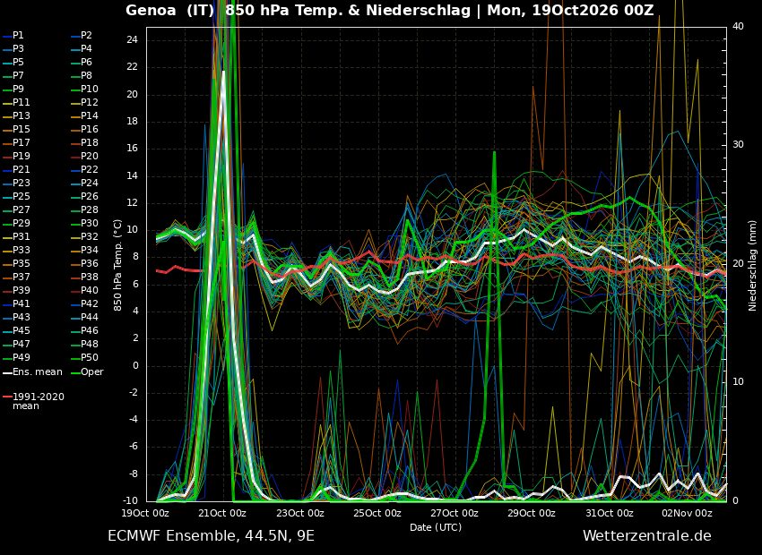Click the "19Oct 00z" date tick label

(x=145, y=513)
